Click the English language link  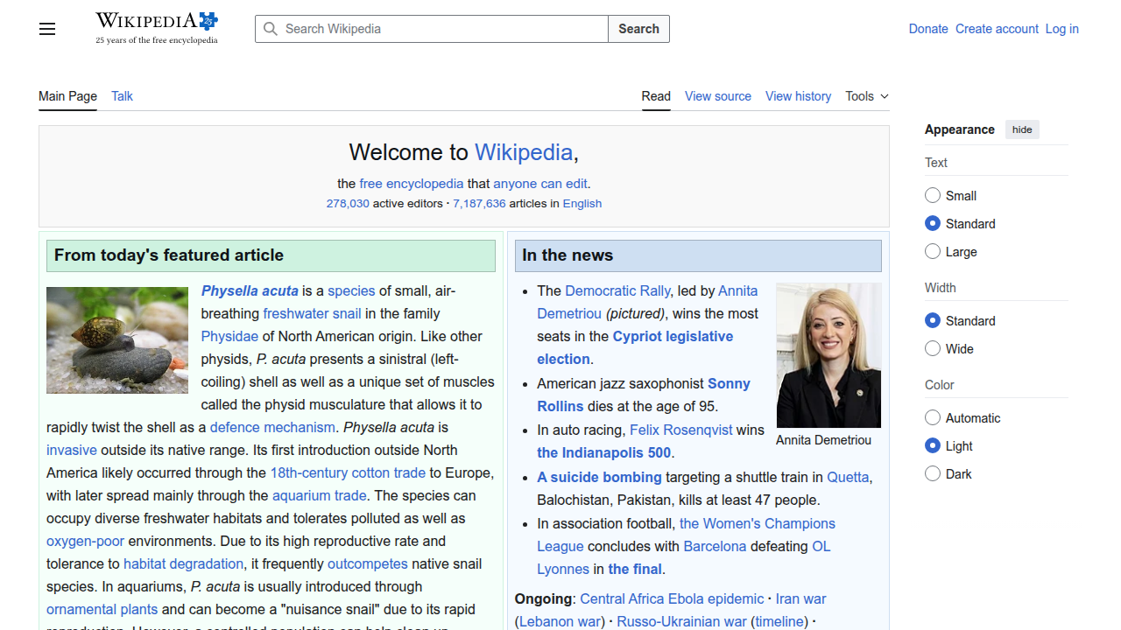coord(582,203)
